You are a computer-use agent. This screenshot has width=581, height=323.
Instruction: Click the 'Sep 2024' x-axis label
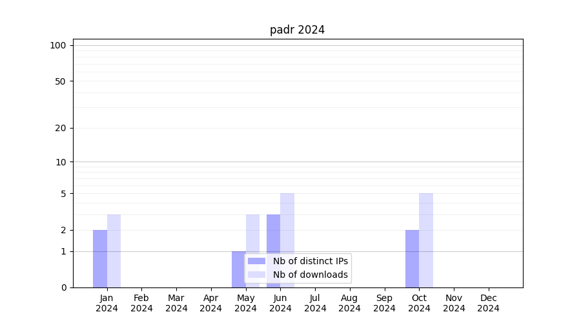coord(384,303)
